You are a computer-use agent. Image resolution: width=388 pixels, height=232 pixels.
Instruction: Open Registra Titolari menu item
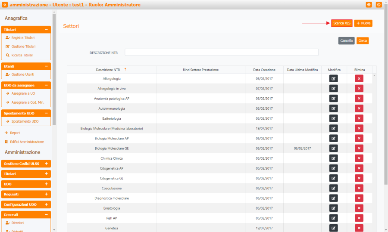pos(23,38)
